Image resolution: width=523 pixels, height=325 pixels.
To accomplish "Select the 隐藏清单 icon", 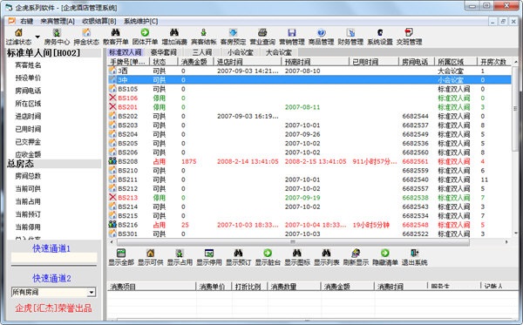I will 385,253.
